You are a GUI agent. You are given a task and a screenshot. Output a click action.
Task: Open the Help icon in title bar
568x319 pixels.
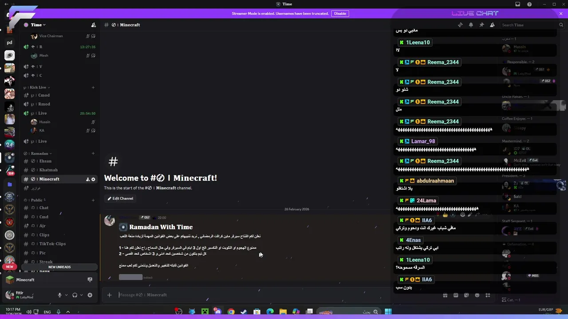(x=529, y=4)
